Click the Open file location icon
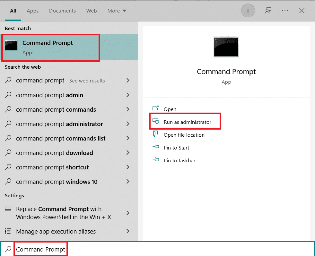 (x=156, y=135)
